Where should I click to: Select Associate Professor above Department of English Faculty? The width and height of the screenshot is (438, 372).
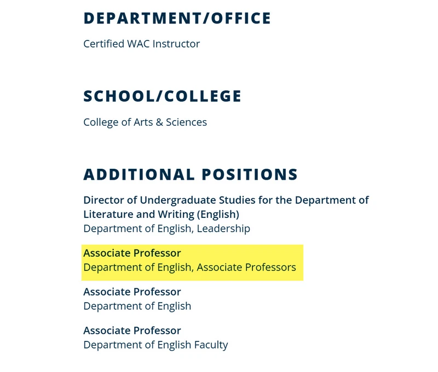pos(132,330)
